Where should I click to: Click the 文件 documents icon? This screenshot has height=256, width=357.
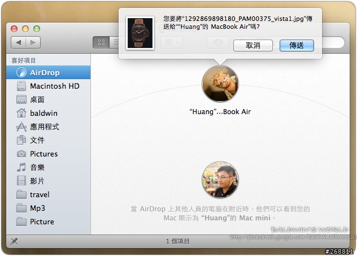(21, 140)
